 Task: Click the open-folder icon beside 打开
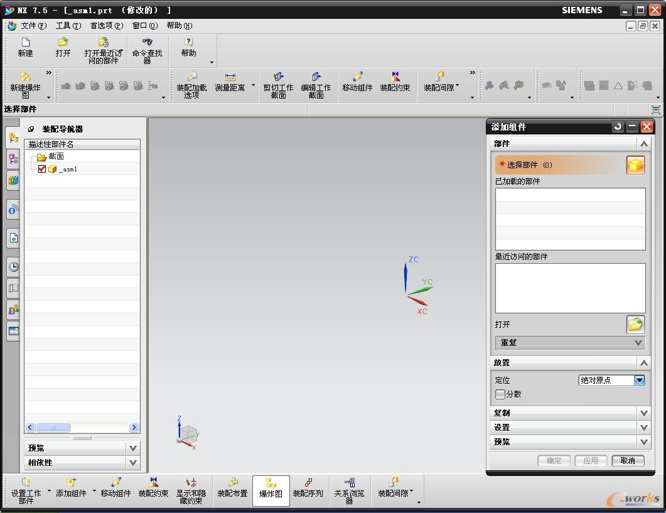(x=635, y=325)
